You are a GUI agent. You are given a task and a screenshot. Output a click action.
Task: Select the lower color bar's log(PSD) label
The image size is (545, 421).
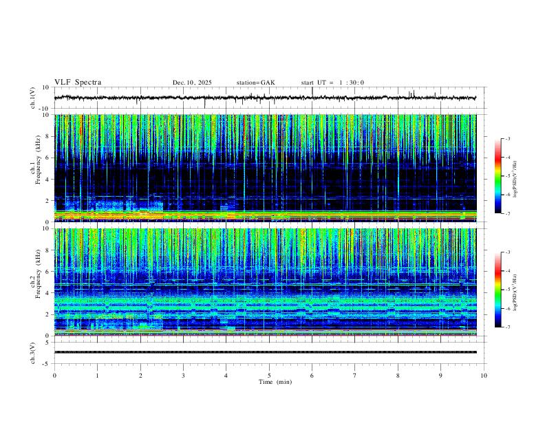515,292
